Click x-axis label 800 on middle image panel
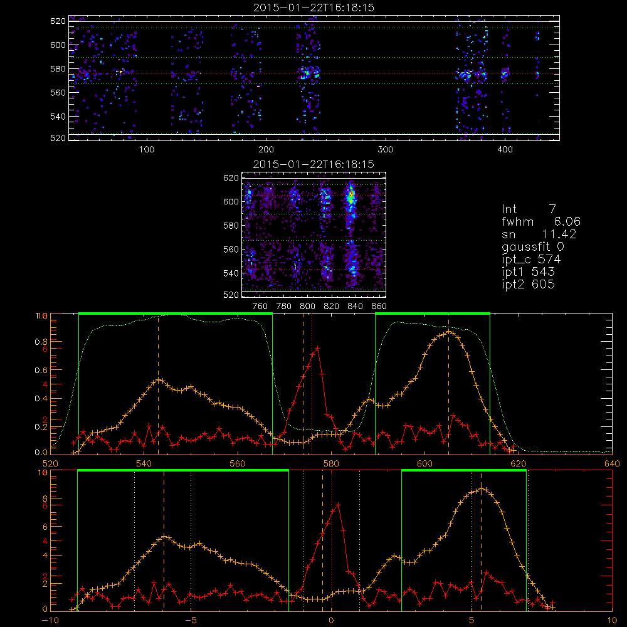Viewport: 627px width, 627px height. [x=307, y=307]
